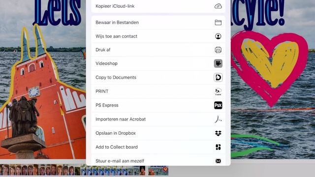
Task: Click the printer icon beside Druk af
Action: 218,50
